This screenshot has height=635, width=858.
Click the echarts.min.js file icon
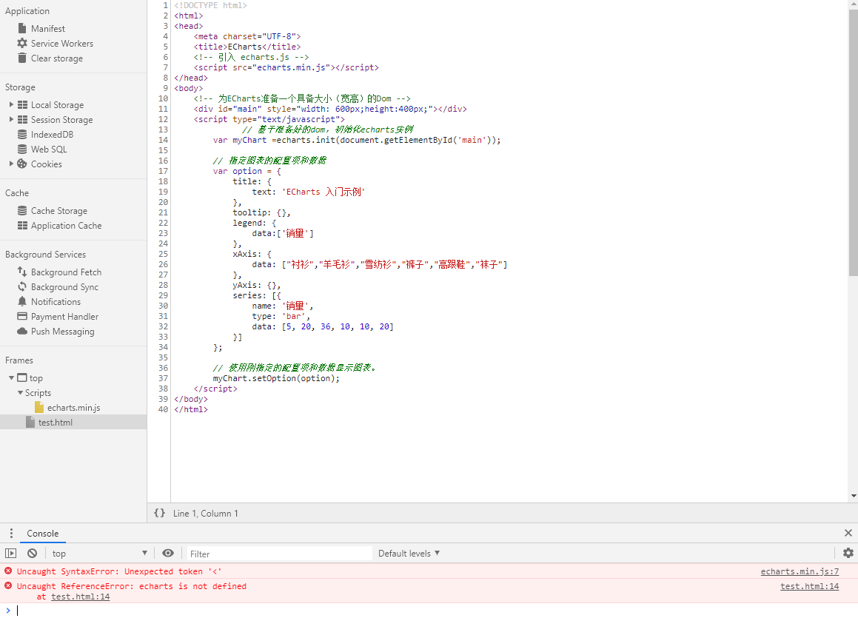tap(38, 408)
